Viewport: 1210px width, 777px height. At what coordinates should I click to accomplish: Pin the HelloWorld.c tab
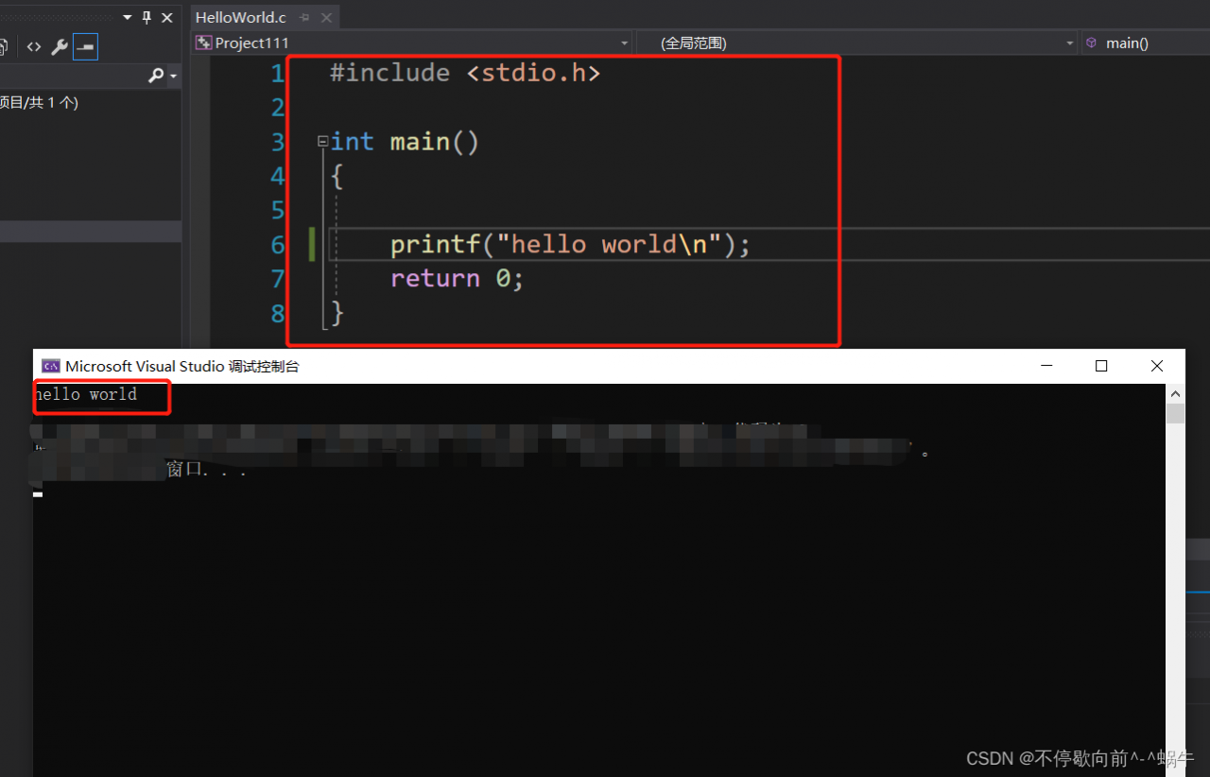(304, 17)
